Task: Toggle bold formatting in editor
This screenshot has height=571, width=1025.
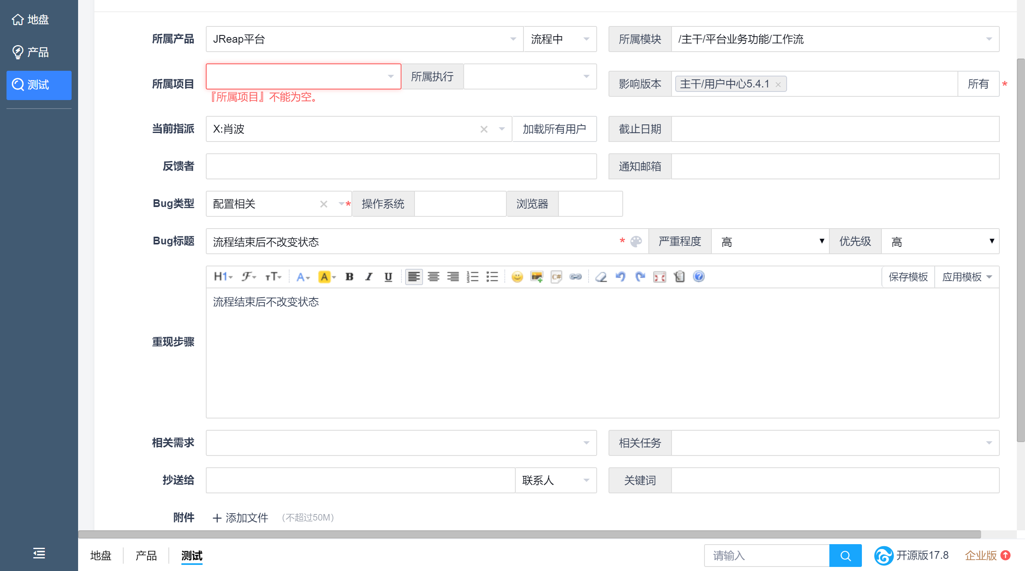Action: tap(349, 277)
